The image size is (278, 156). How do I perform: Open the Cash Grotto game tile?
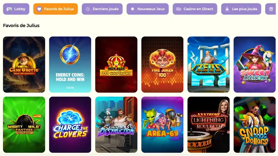(24, 65)
